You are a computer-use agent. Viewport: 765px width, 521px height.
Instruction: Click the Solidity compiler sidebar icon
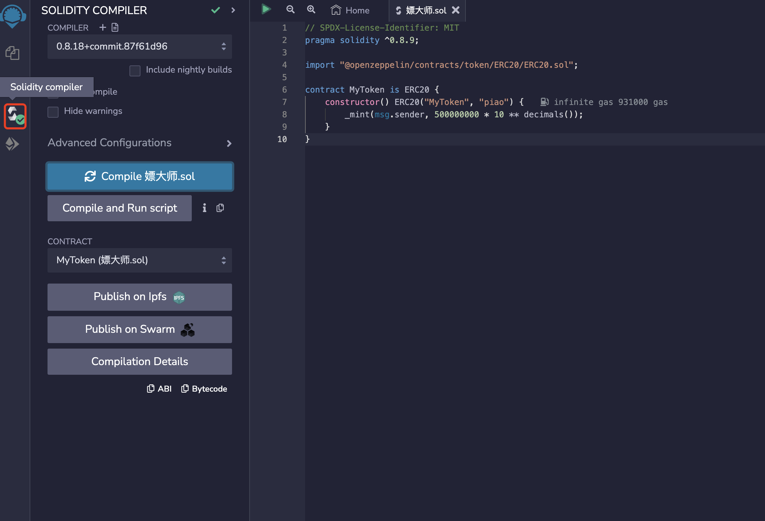[15, 116]
